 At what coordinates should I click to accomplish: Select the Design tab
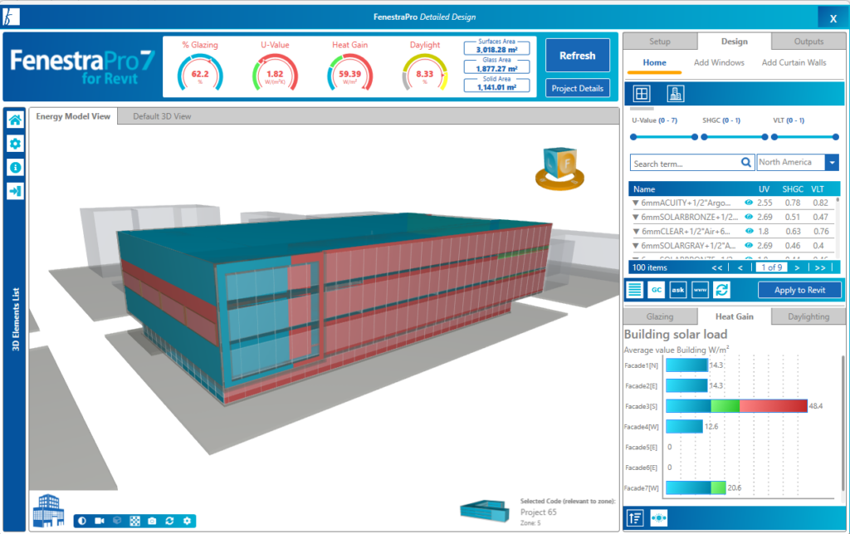tap(734, 42)
